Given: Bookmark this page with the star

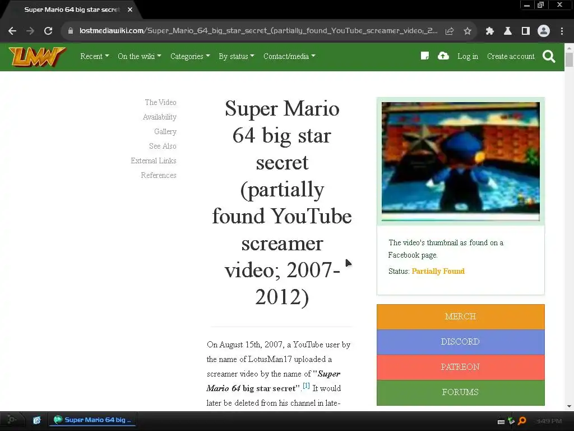Looking at the screenshot, I should tap(467, 31).
